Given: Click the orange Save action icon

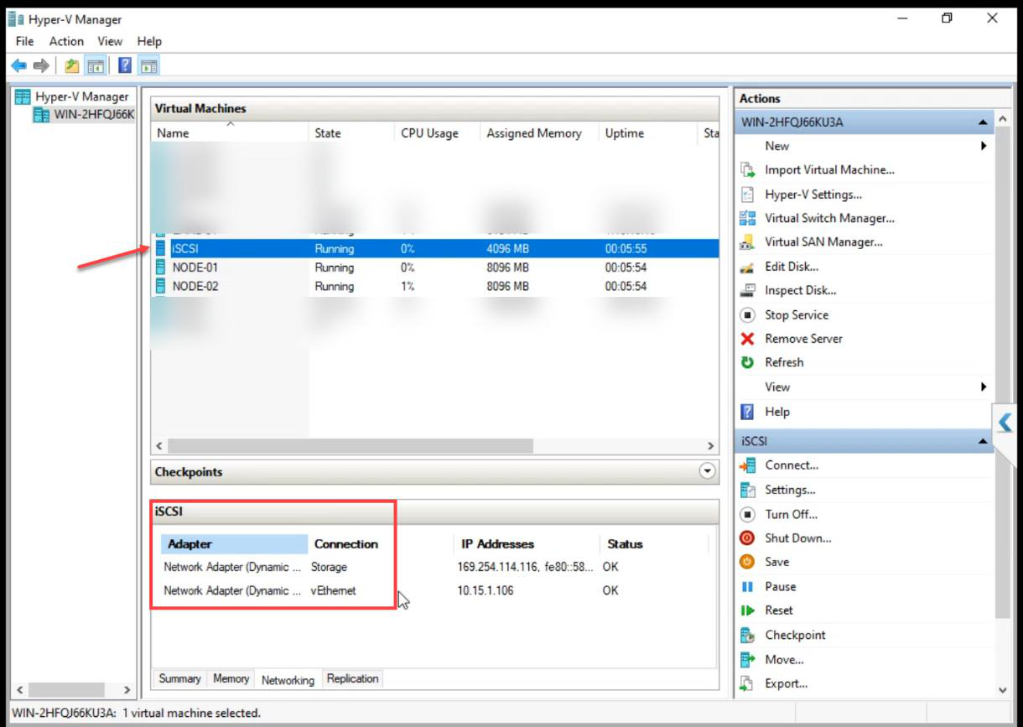Looking at the screenshot, I should 747,562.
